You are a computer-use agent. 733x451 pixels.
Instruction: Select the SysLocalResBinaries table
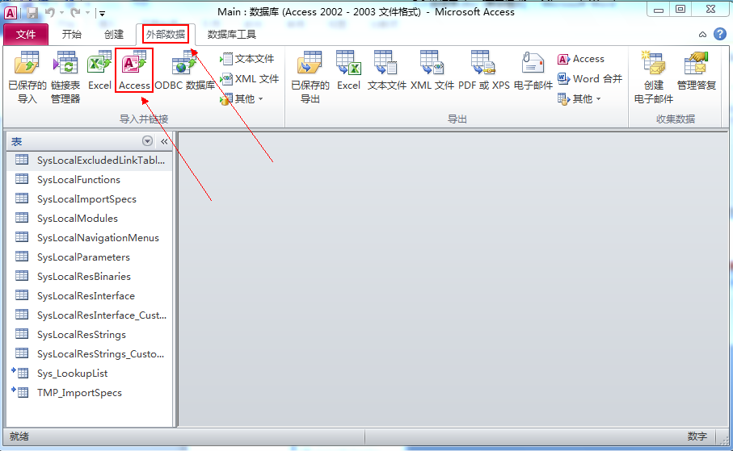point(90,277)
